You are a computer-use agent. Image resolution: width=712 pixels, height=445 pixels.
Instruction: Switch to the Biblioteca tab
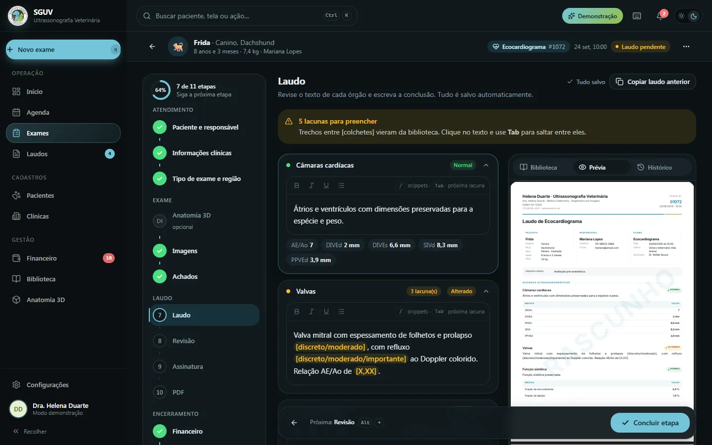point(538,167)
